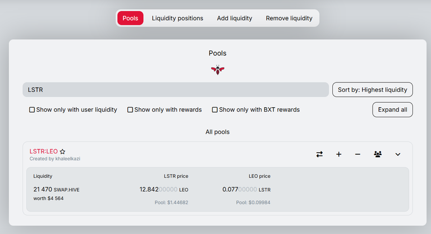Image resolution: width=431 pixels, height=234 pixels.
Task: Remove liquidity with the minus icon
Action: 357,154
